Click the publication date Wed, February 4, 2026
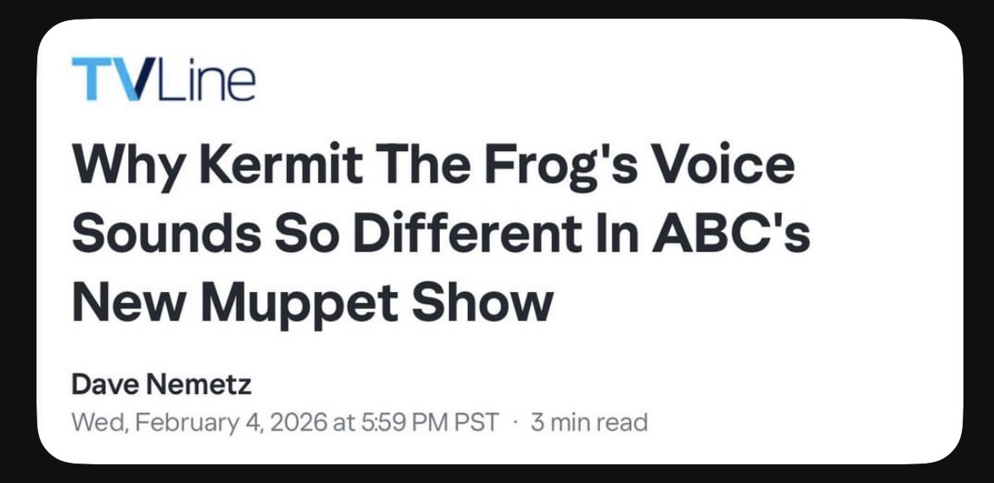Viewport: 994px width, 483px height. click(x=199, y=422)
